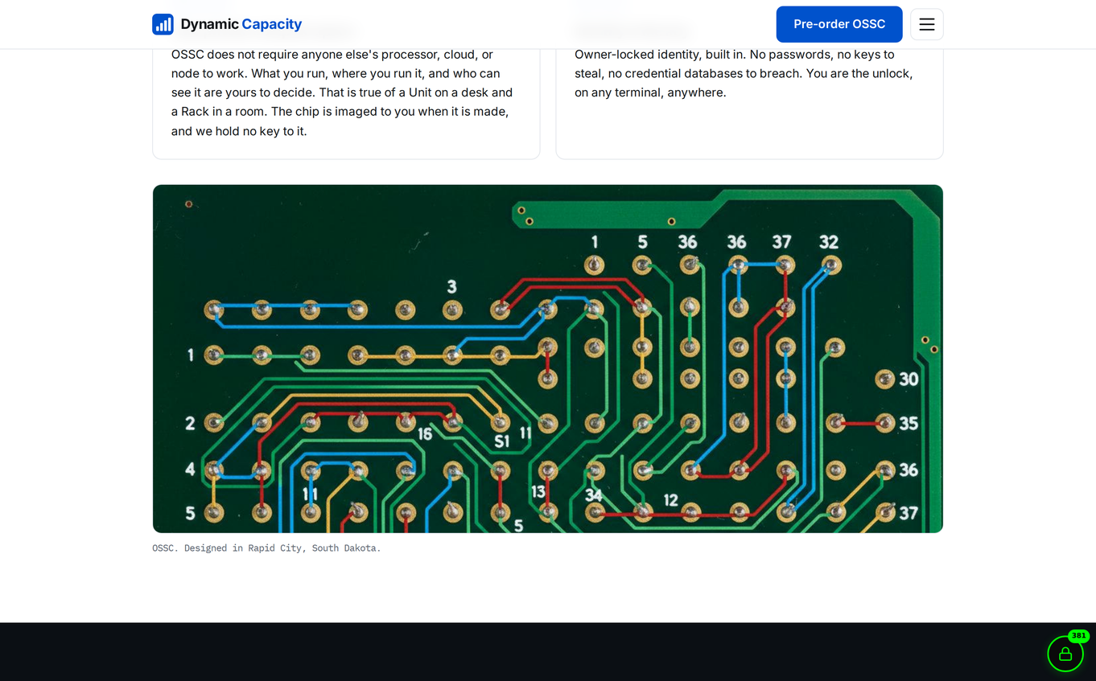The width and height of the screenshot is (1096, 681).
Task: Open the hamburger navigation menu
Action: click(x=927, y=24)
